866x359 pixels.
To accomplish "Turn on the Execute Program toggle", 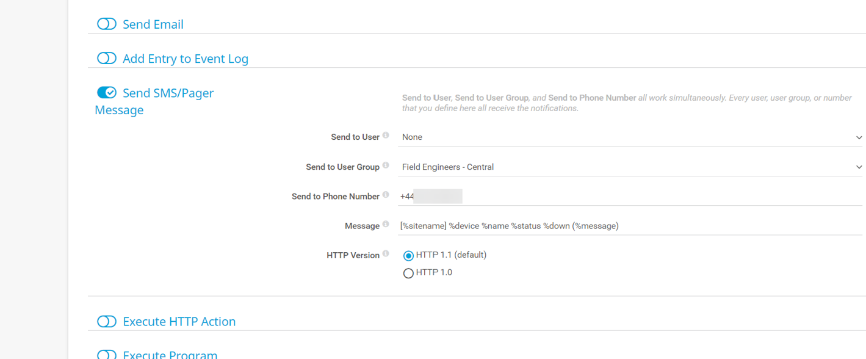I will (x=107, y=354).
